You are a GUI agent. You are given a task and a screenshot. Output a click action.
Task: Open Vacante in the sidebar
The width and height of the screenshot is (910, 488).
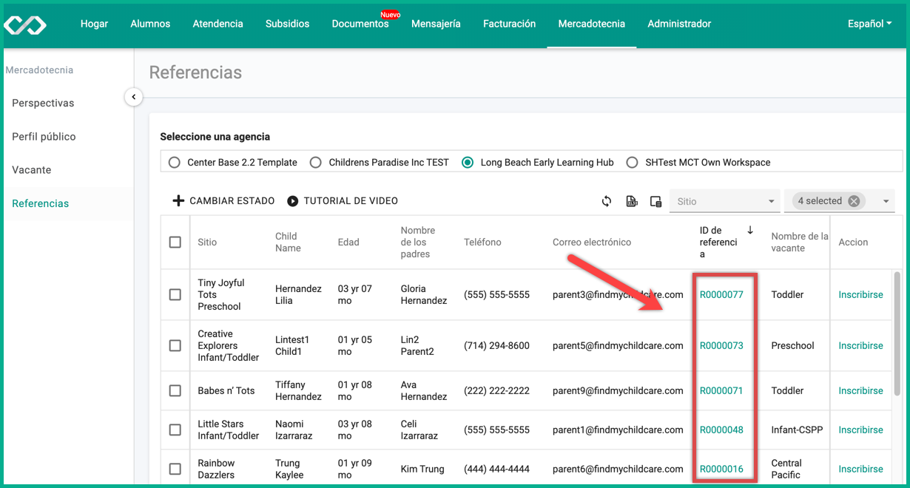[x=32, y=170]
